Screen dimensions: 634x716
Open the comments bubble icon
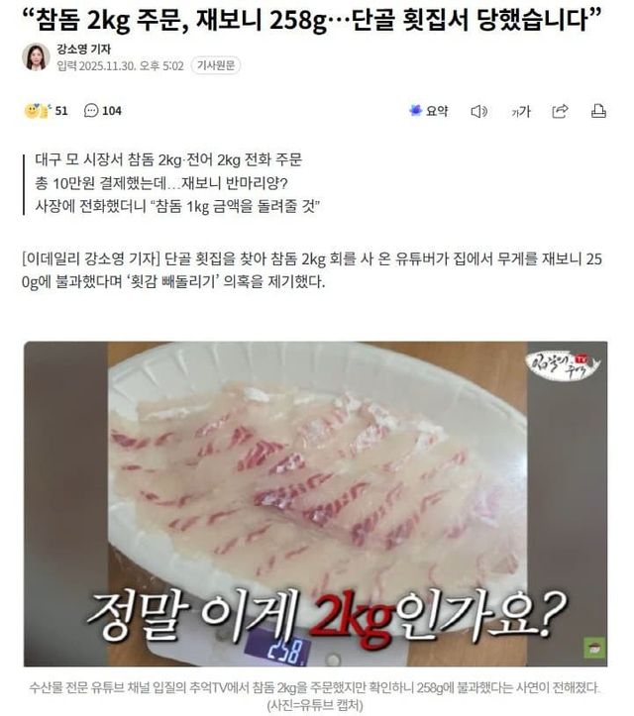coord(91,111)
